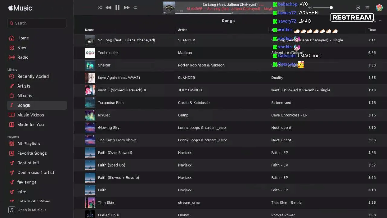Select Love Again (feat. WAVZ)

[x=230, y=78]
